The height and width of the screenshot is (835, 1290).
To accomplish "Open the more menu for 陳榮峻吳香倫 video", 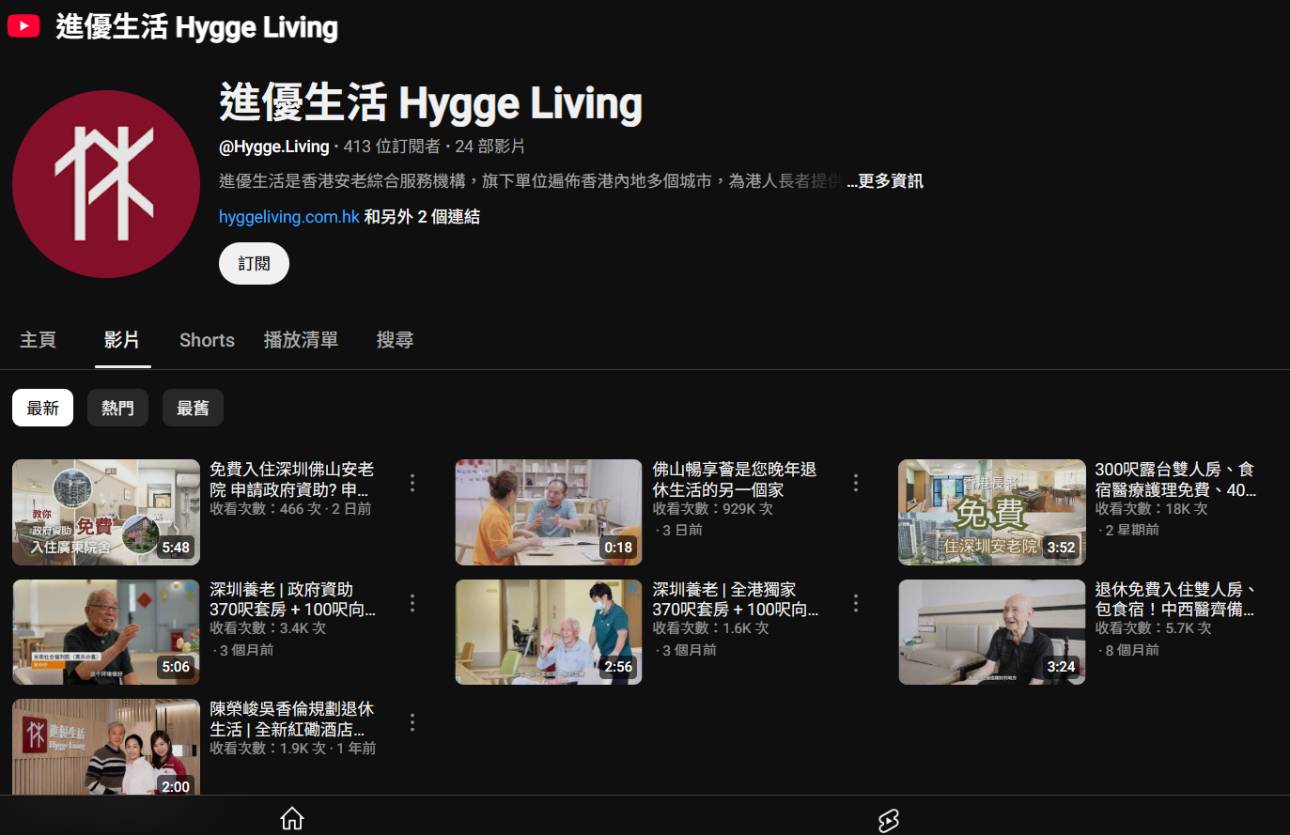I will click(412, 722).
